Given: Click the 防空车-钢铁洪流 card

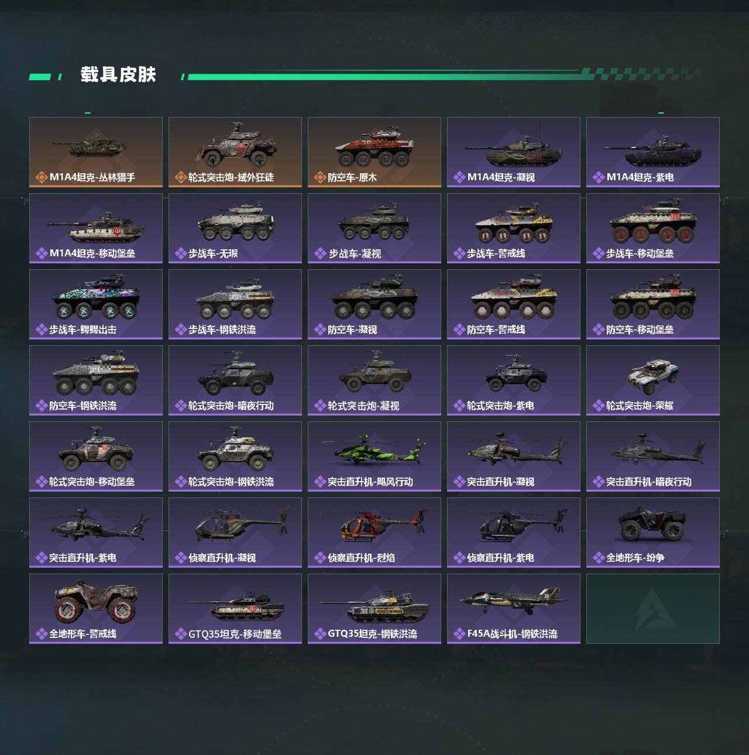Looking at the screenshot, I should [x=96, y=380].
